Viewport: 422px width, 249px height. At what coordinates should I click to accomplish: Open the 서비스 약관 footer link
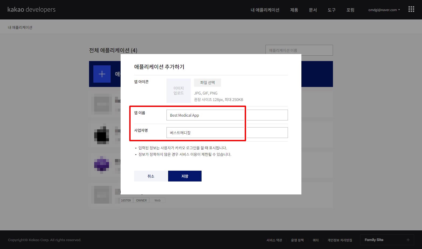click(x=274, y=240)
